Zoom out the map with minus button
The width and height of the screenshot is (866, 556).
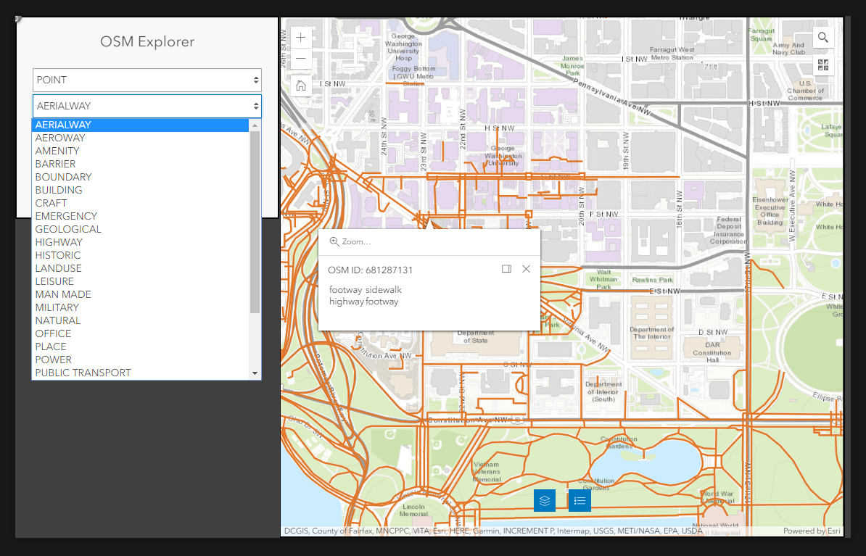[x=300, y=59]
